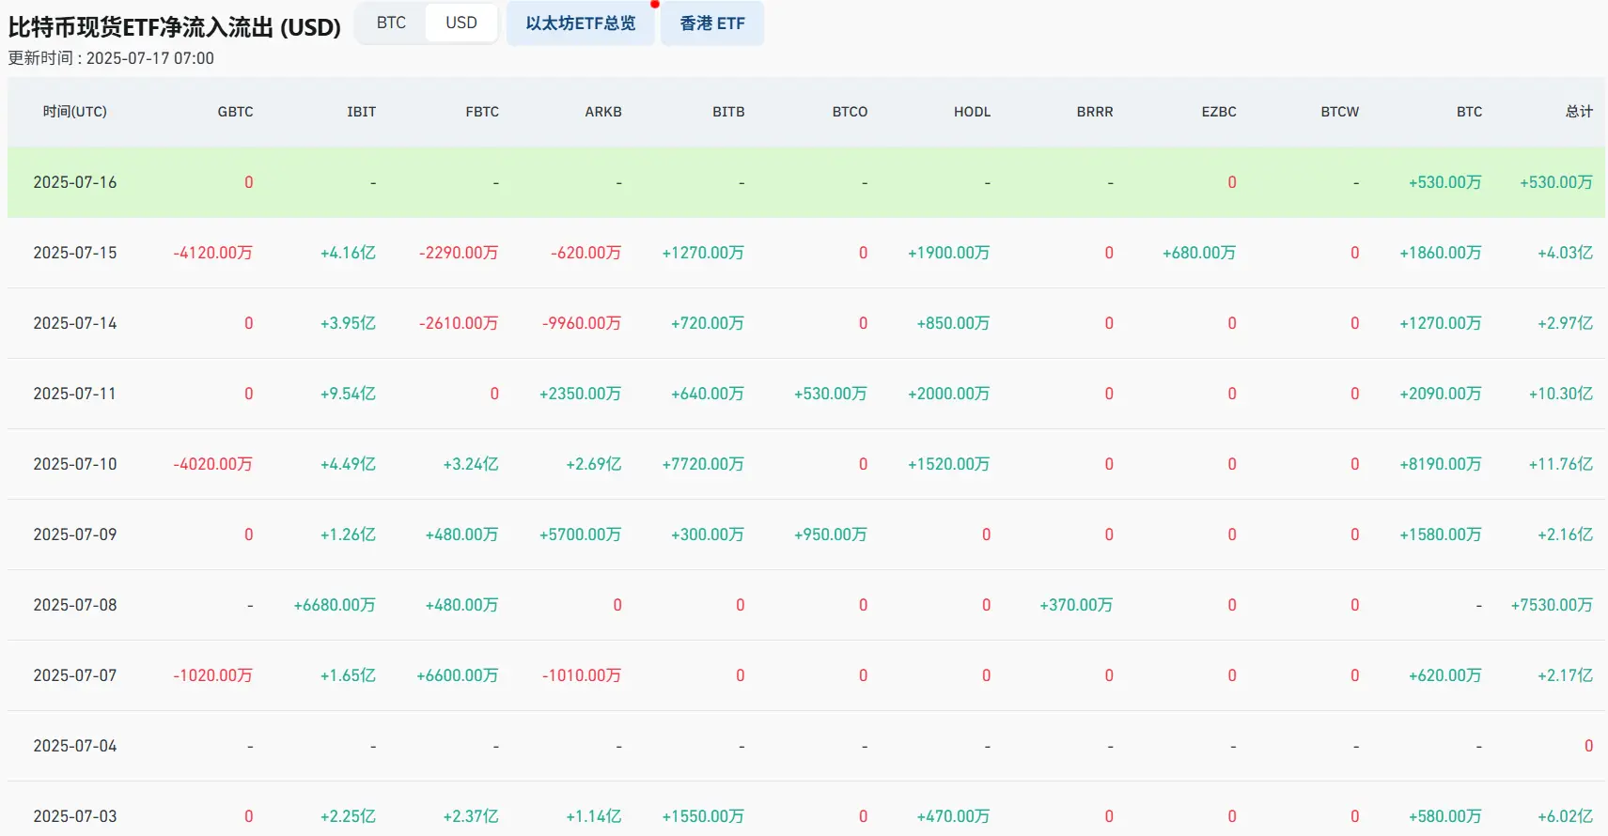
Task: Click the +680.00万 EZBC value
Action: tap(1199, 253)
